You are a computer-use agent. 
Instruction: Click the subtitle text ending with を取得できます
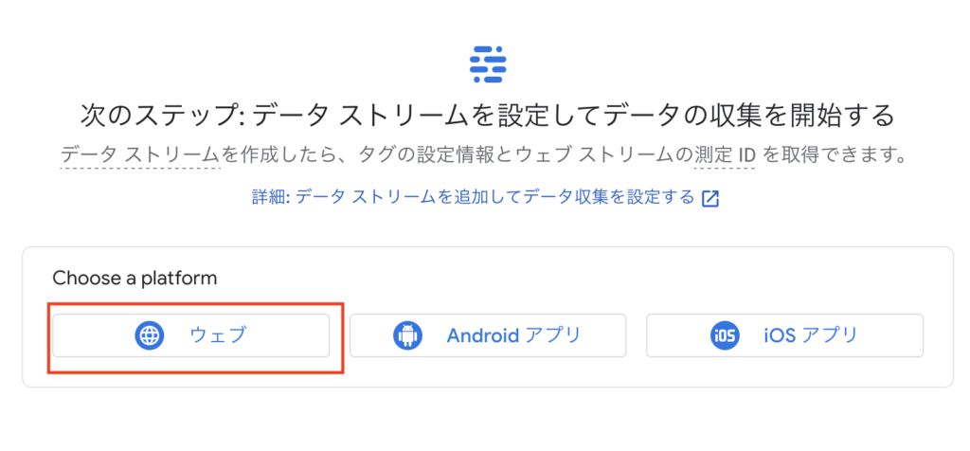point(484,154)
